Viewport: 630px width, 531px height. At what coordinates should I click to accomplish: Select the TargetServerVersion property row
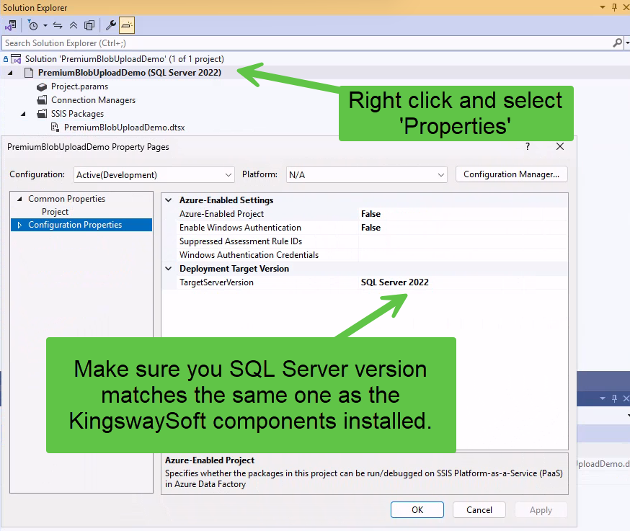click(365, 282)
